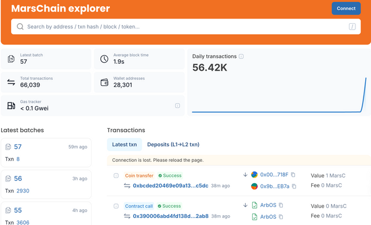Click the Wallet addresses wallet icon
371x225 pixels.
104,82
